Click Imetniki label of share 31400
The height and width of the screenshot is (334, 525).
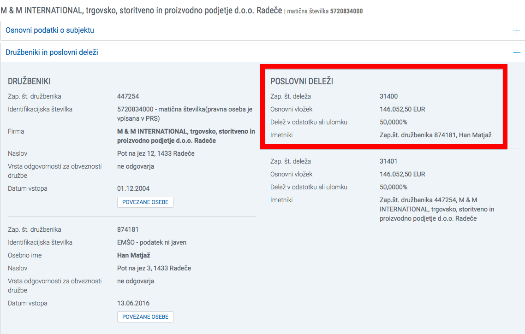tap(281, 135)
